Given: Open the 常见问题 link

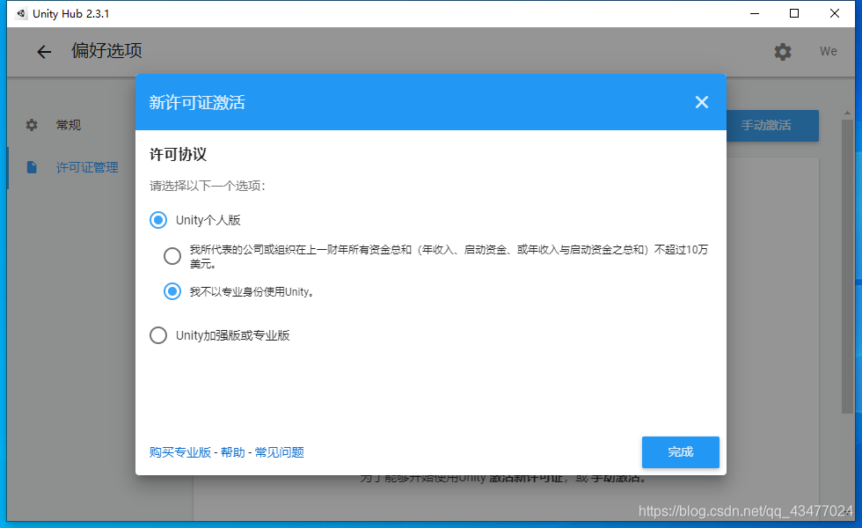Looking at the screenshot, I should [280, 452].
